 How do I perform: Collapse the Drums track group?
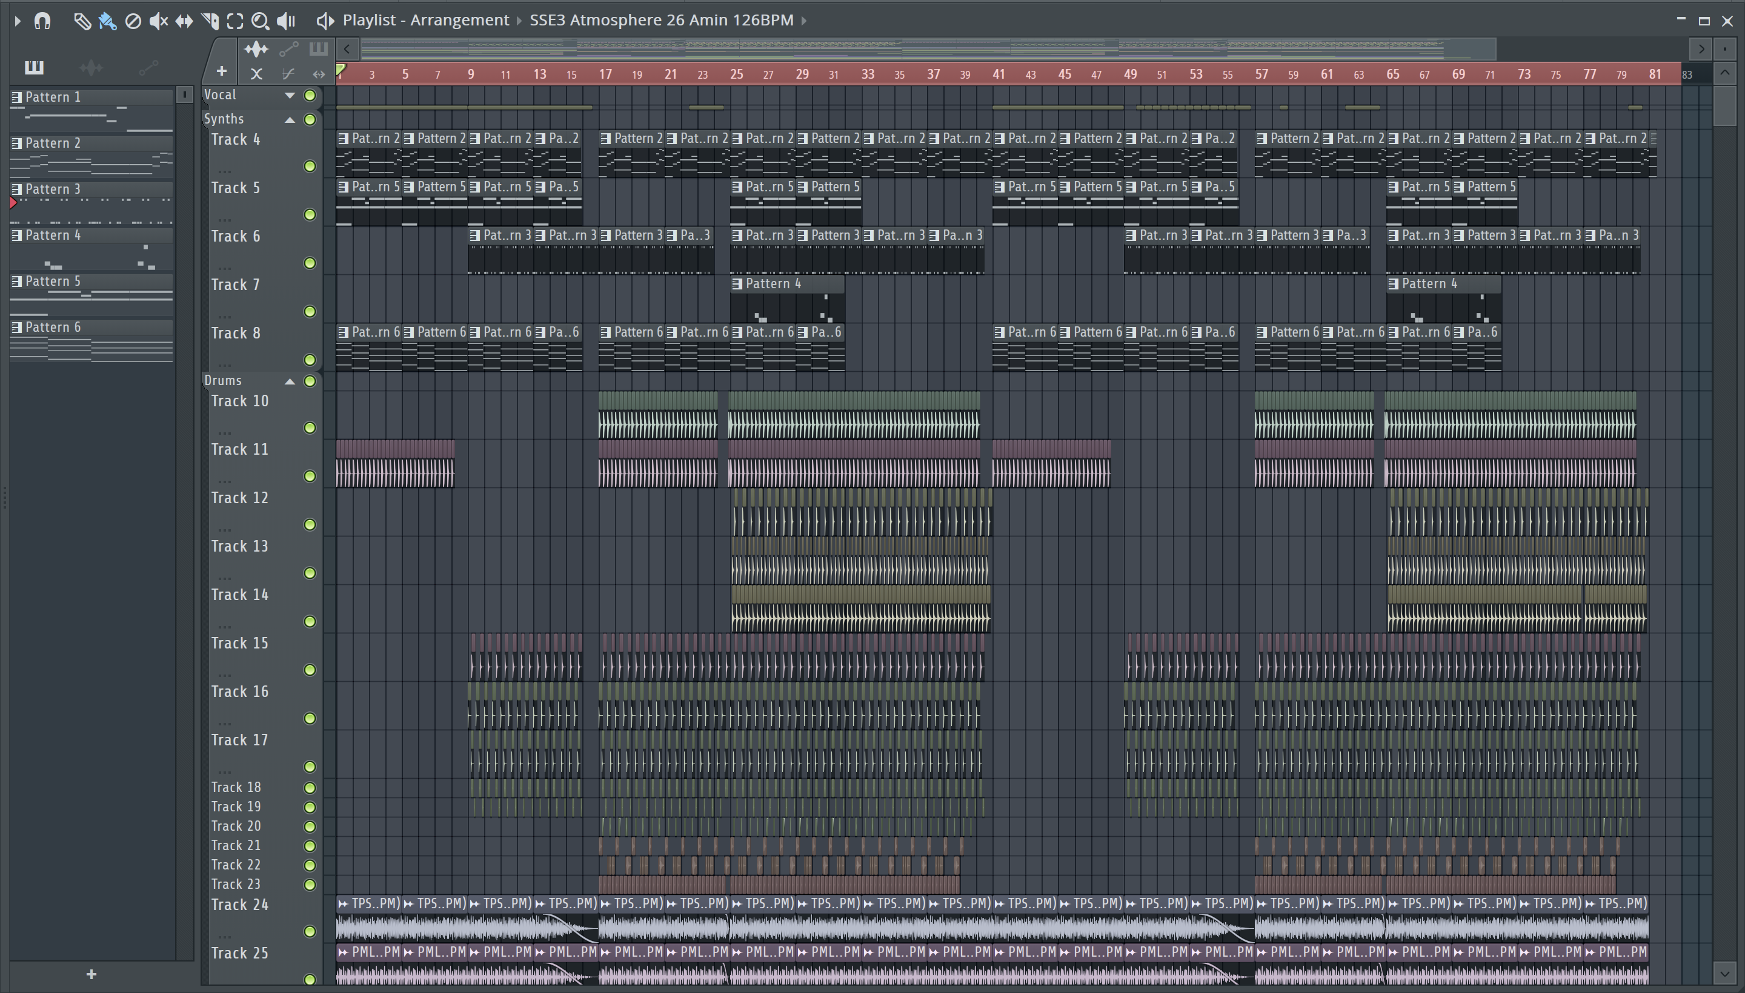coord(290,381)
